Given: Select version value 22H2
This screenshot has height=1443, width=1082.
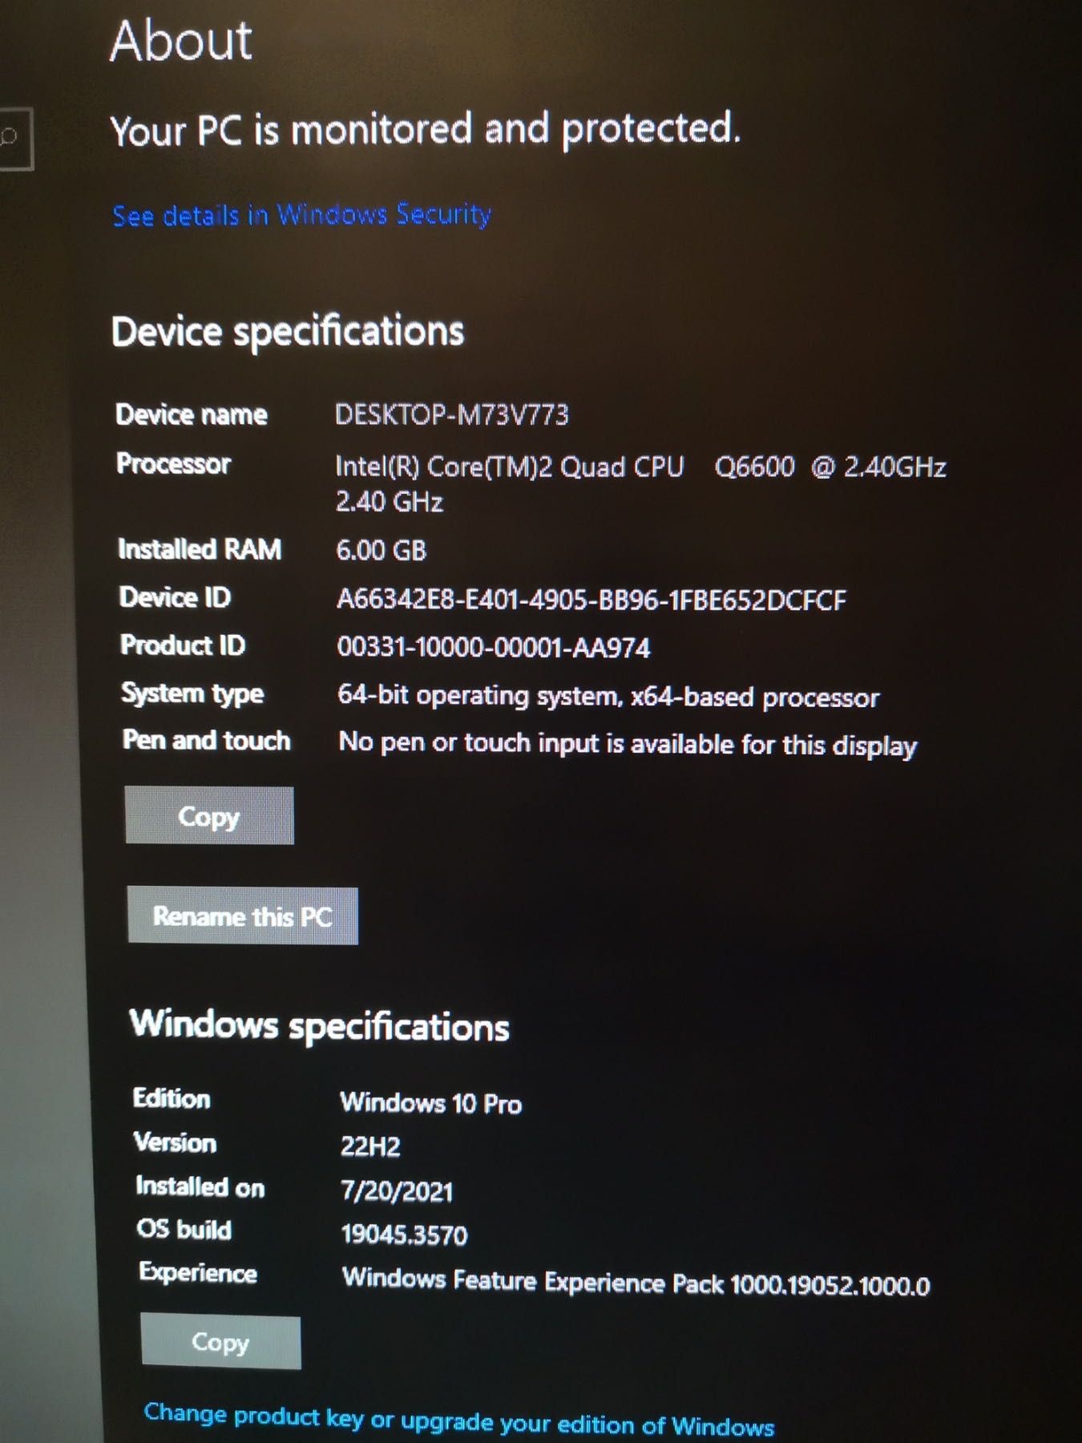Looking at the screenshot, I should 370,1146.
